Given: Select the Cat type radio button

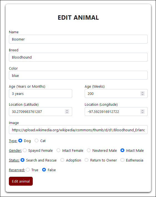Looking at the screenshot, I should click(x=36, y=141).
